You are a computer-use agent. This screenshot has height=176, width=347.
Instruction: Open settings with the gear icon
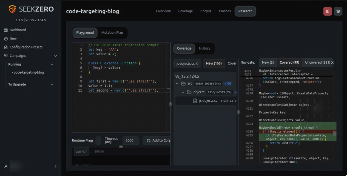338,11
